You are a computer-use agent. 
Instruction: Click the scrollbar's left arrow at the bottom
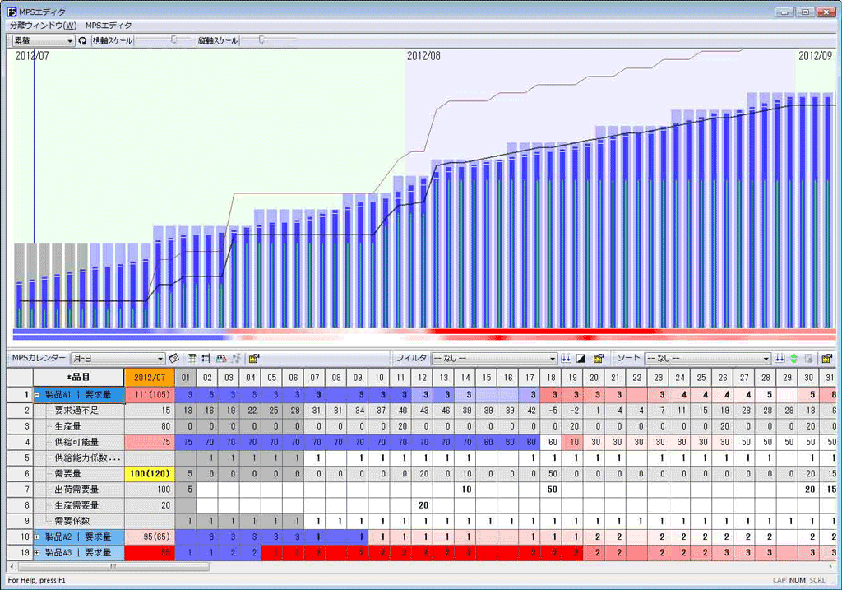(x=12, y=566)
